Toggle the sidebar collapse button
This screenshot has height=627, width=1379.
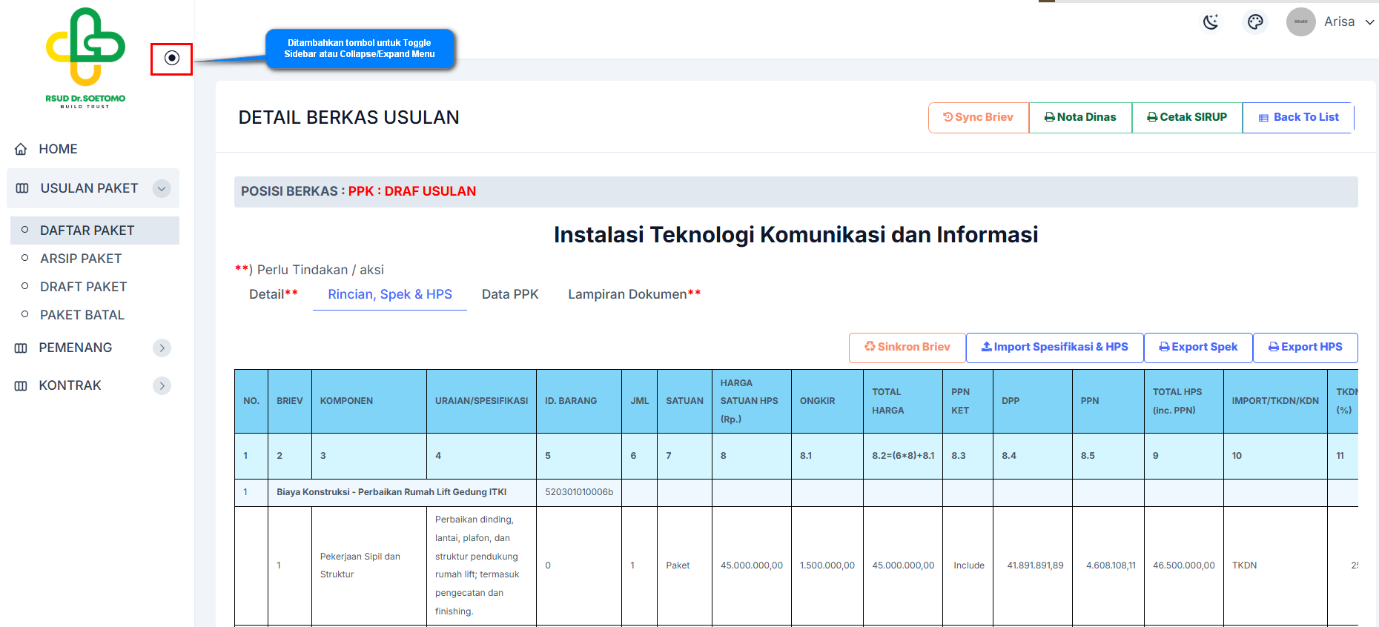(x=172, y=58)
